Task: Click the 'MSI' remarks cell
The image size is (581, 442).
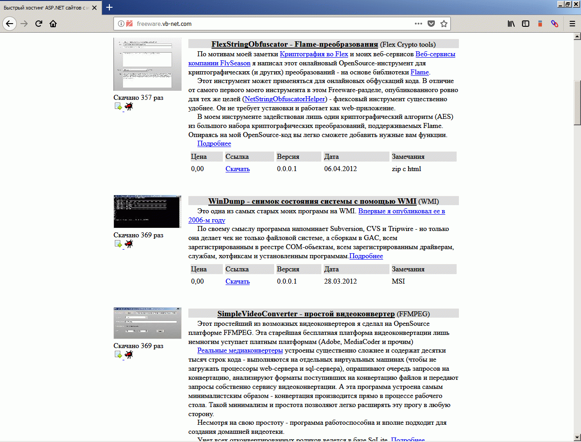Action: 398,281
